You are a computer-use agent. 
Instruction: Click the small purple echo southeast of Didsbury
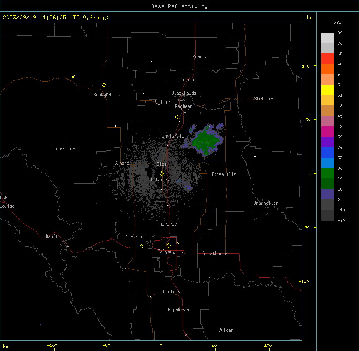pyautogui.click(x=188, y=187)
